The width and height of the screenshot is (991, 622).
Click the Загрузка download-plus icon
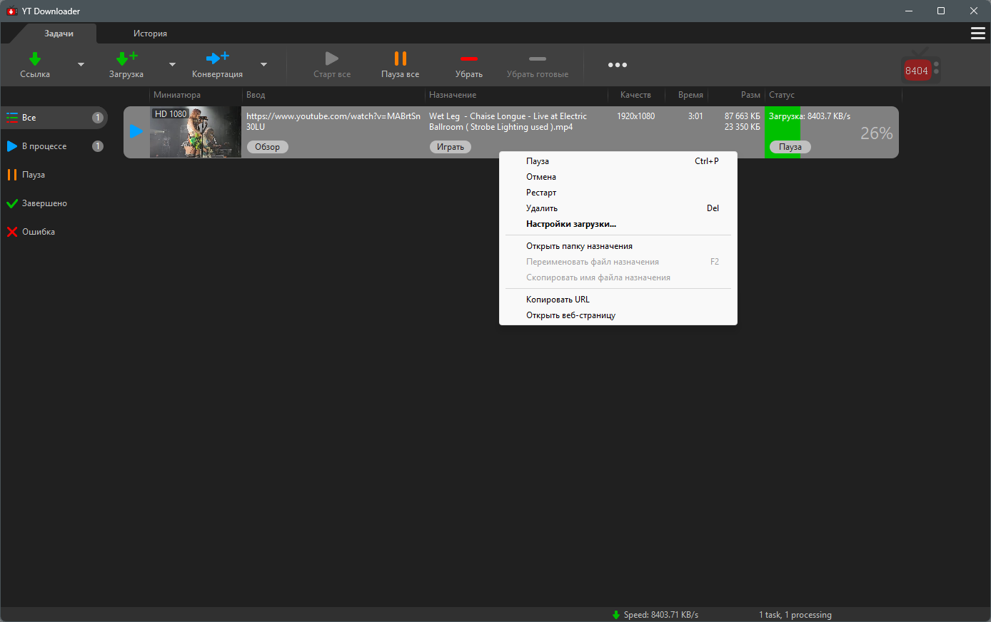[126, 58]
